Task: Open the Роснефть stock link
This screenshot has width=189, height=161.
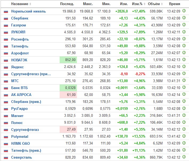Action: click(x=20, y=39)
